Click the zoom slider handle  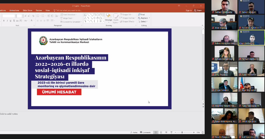coord(182,132)
